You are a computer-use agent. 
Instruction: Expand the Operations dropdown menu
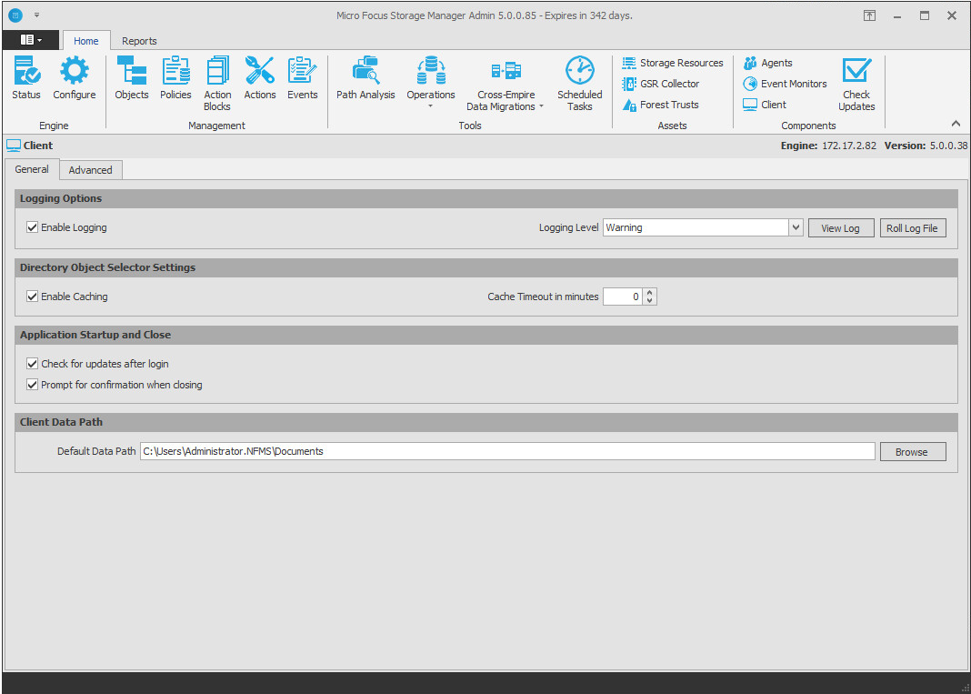click(x=431, y=84)
